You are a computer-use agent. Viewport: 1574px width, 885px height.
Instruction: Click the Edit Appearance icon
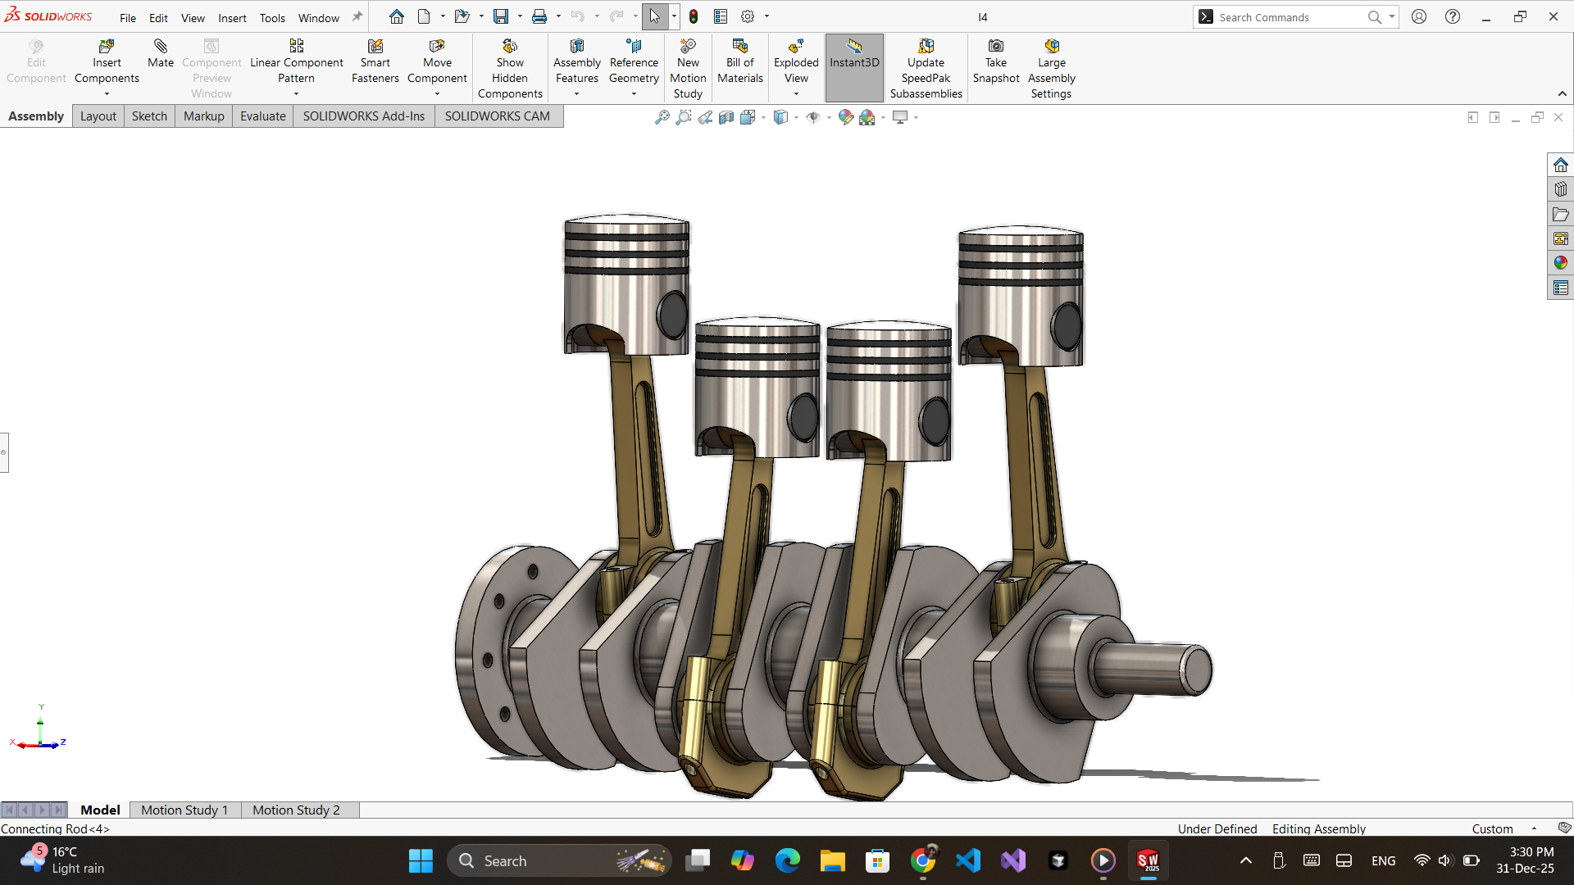(x=845, y=117)
